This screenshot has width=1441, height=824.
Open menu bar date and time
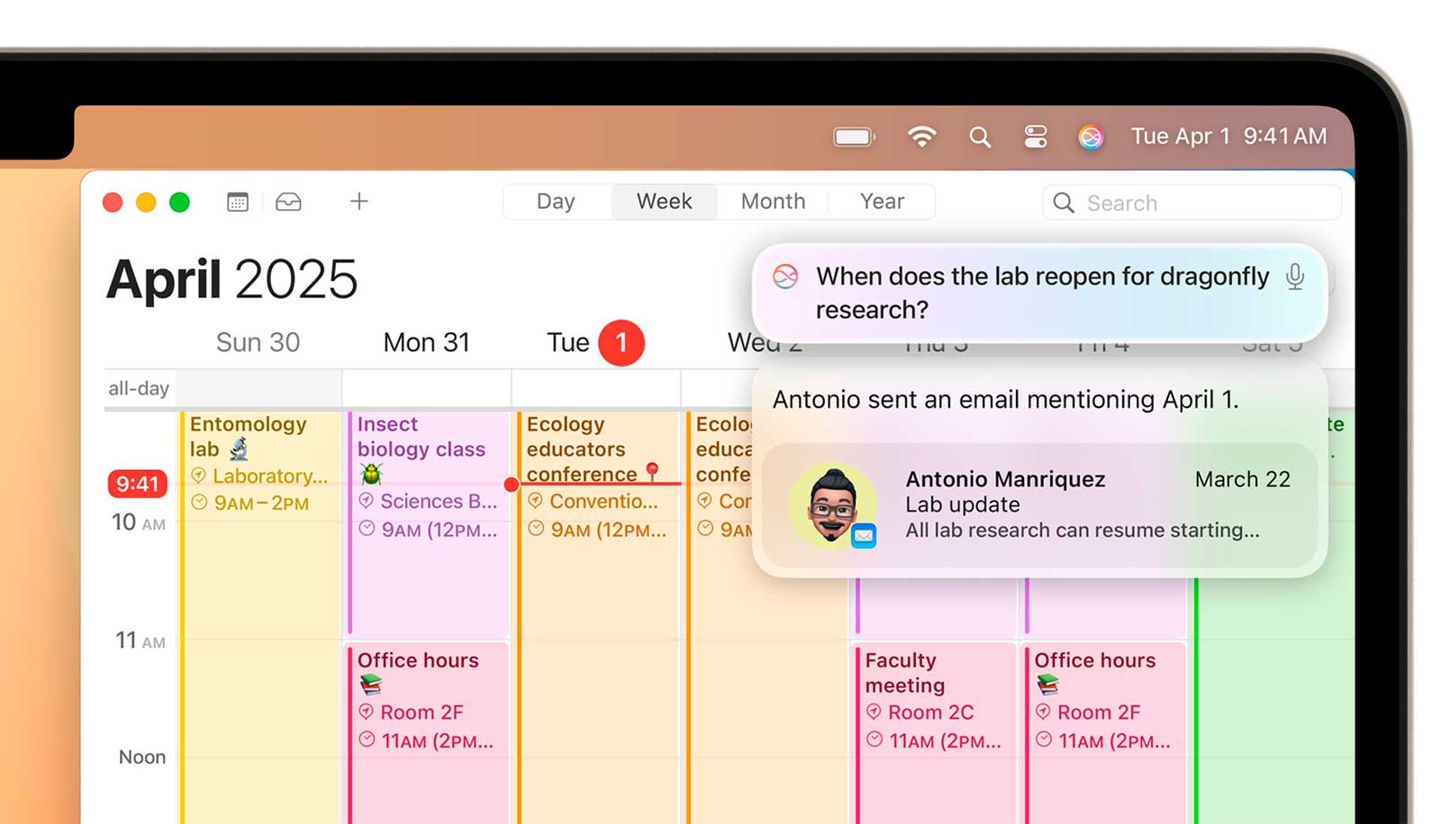click(x=1228, y=137)
